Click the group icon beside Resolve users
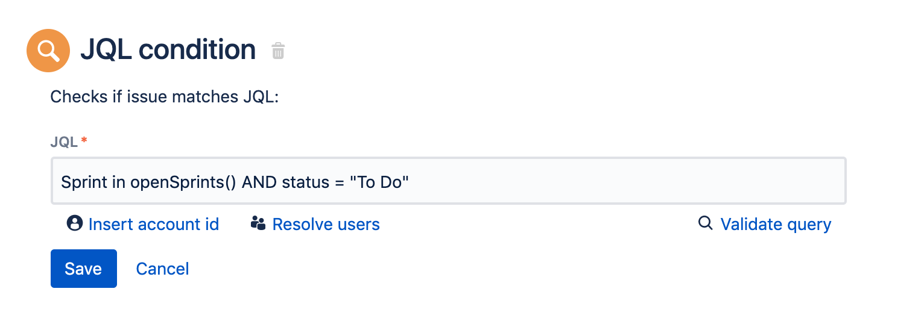The image size is (924, 324). click(258, 224)
